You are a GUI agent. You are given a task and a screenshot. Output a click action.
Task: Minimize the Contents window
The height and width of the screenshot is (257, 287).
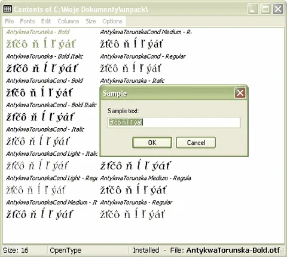[x=253, y=9]
